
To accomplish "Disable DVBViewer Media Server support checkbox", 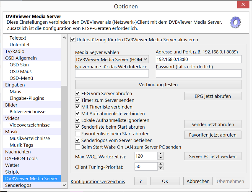I will click(73, 40).
